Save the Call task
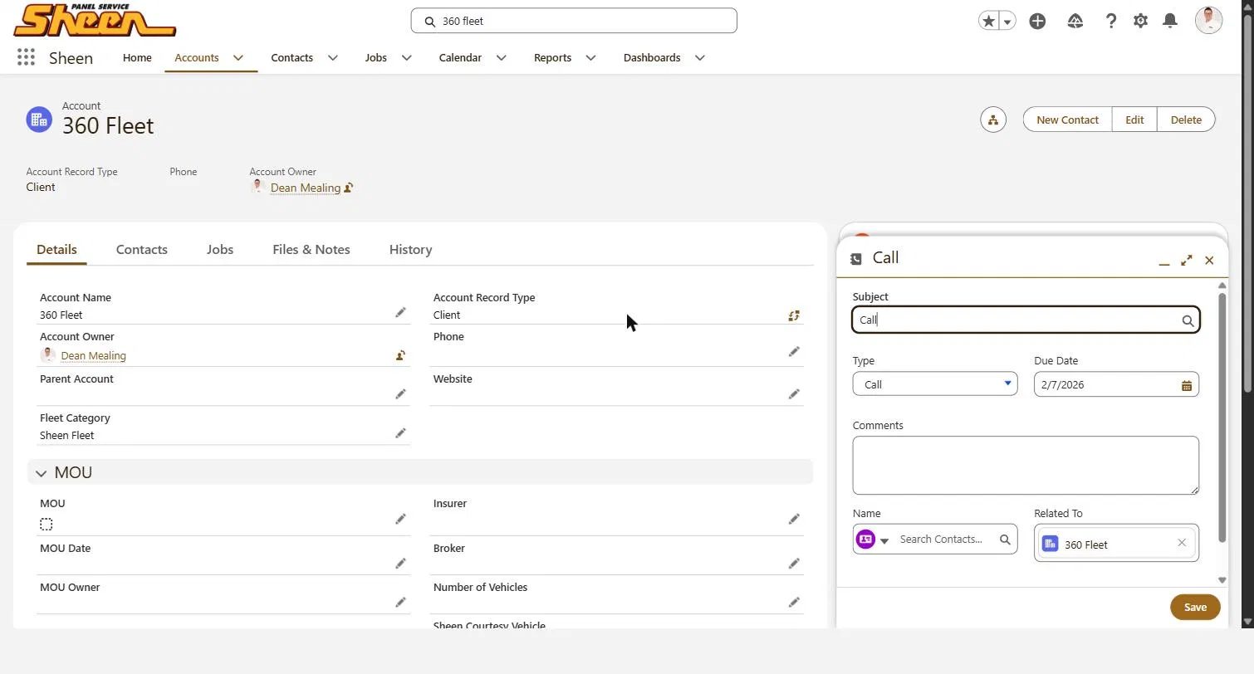 coord(1195,607)
